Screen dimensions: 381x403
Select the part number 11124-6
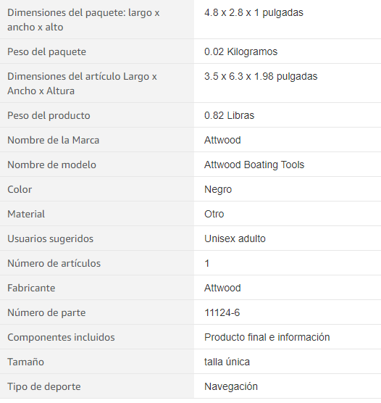click(x=222, y=313)
